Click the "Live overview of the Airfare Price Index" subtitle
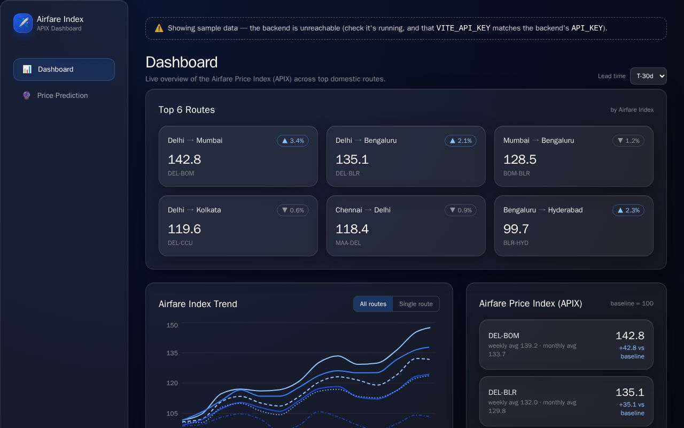This screenshot has height=428, width=684. (x=266, y=79)
